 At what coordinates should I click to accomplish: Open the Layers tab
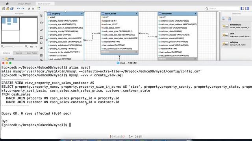click(19, 53)
